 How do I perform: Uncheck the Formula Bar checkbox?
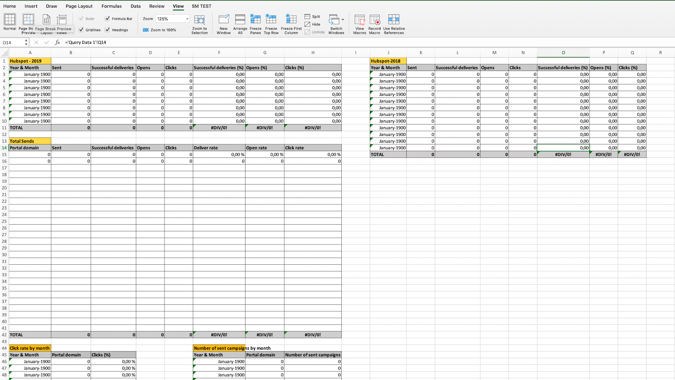coord(108,19)
